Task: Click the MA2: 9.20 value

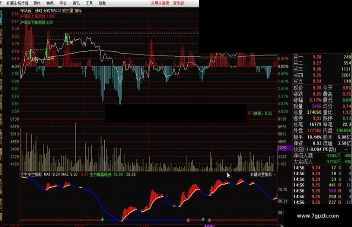Action: [69, 174]
